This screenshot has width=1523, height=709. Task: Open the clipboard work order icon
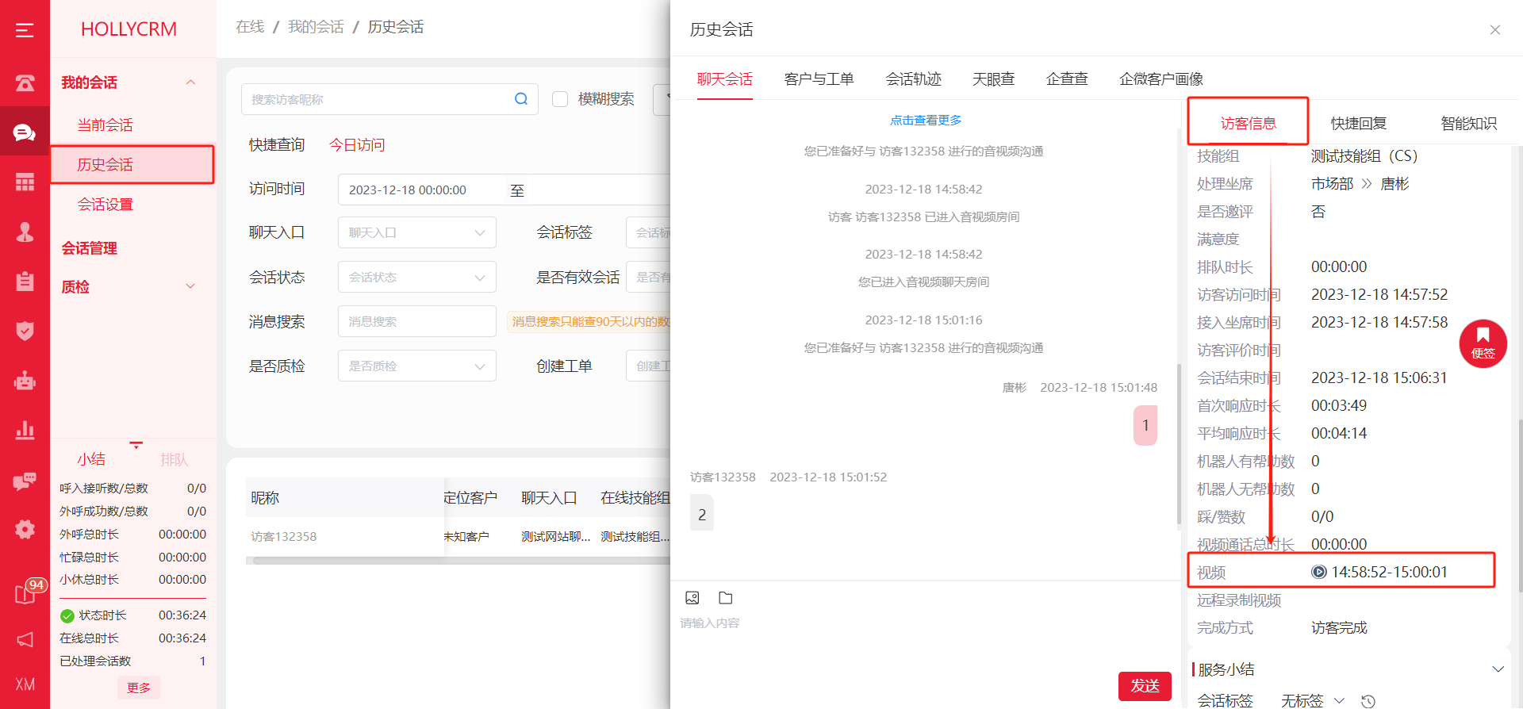[x=25, y=281]
